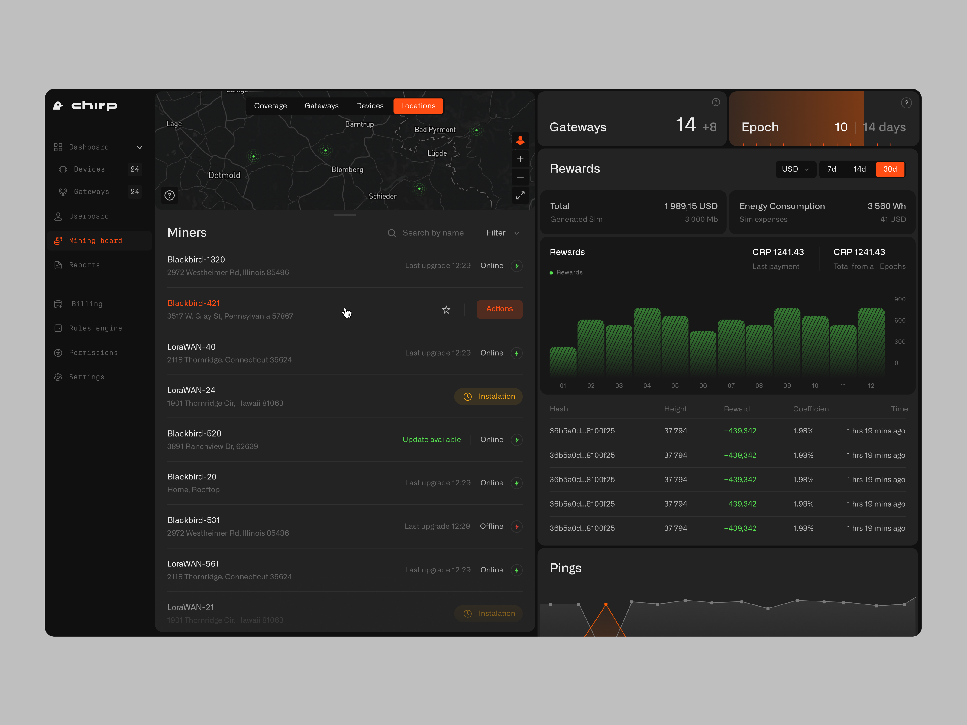The image size is (967, 725).
Task: Collapse the Dashboard section in sidebar
Action: [139, 147]
